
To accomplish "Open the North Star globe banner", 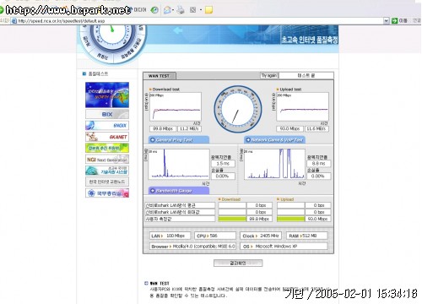I will tap(107, 95).
